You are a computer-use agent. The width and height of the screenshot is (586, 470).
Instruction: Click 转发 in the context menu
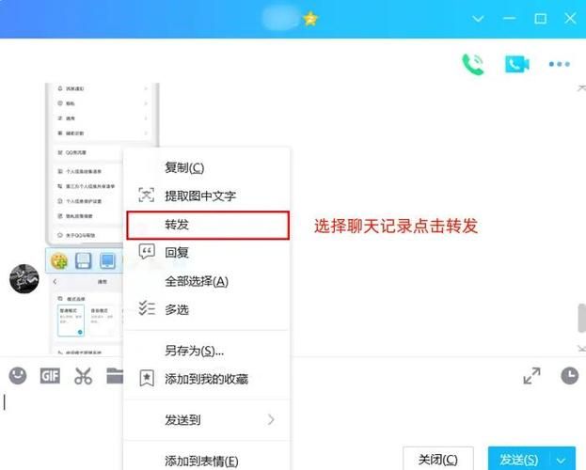coord(208,225)
